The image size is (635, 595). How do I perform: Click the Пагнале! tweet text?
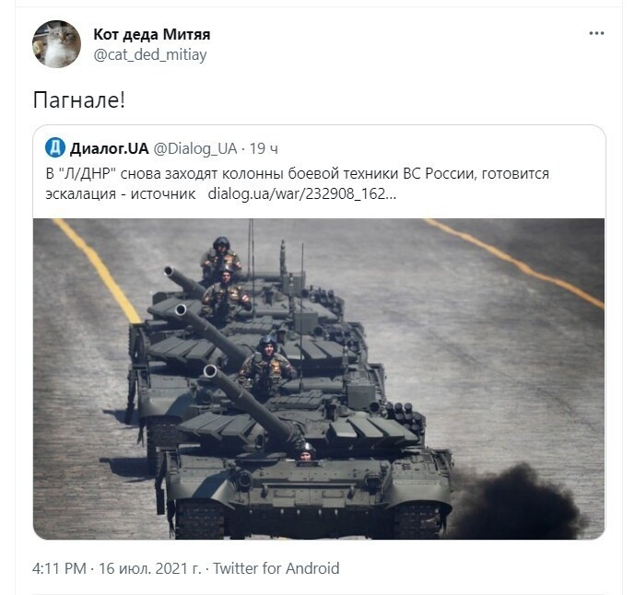[79, 99]
